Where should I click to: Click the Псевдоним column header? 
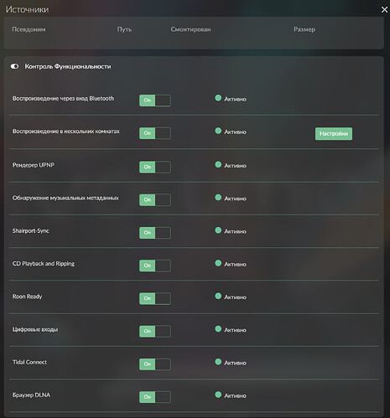coord(29,29)
